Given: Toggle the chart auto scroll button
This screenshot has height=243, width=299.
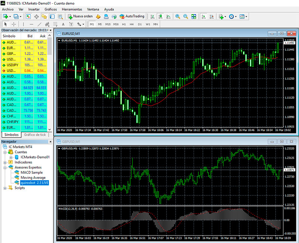Looking at the screenshot, I should pos(204,16).
